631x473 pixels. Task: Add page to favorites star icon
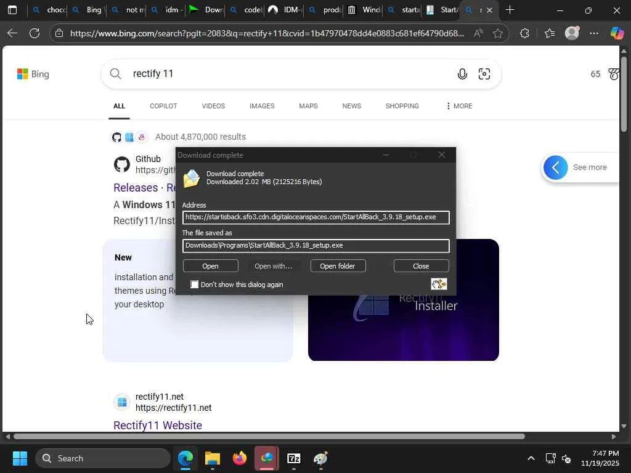[x=498, y=33]
